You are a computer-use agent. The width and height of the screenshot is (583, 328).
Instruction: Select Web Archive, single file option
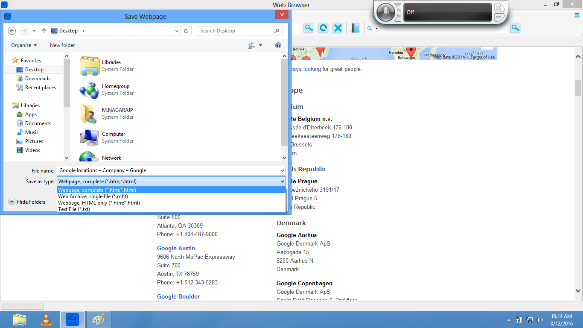(93, 196)
